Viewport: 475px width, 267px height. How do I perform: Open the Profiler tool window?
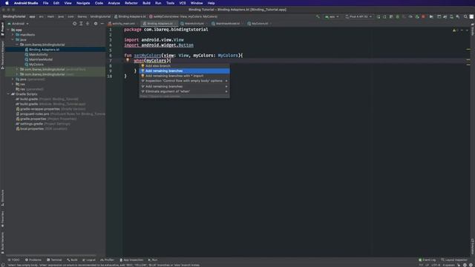click(x=107, y=260)
